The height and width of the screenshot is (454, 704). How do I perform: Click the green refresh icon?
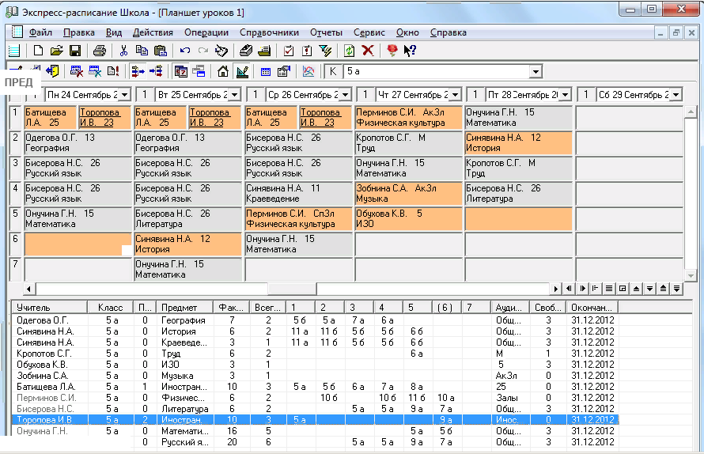coord(349,51)
